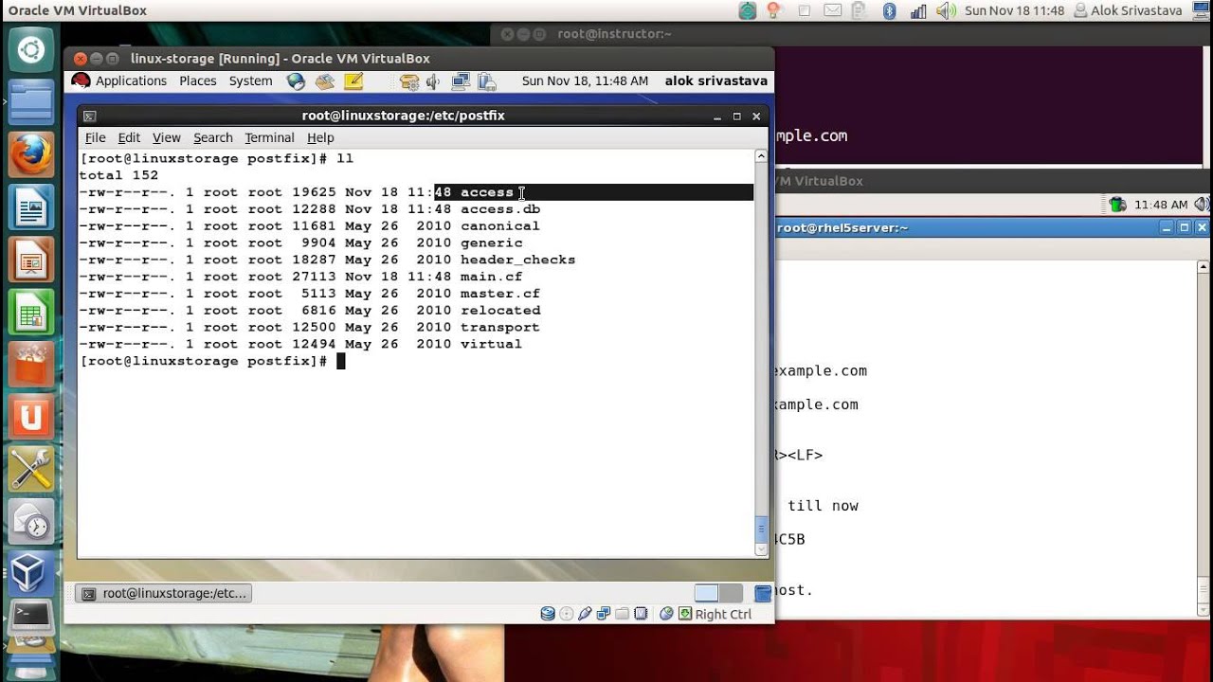Image resolution: width=1213 pixels, height=682 pixels.
Task: Open host network signal indicator
Action: (x=917, y=10)
